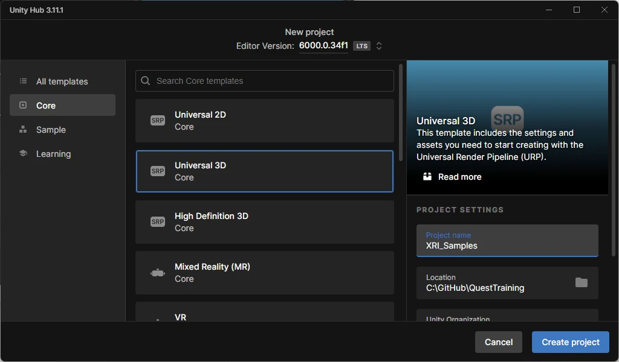Click the All templates list icon
This screenshot has height=362, width=619.
pyautogui.click(x=24, y=81)
